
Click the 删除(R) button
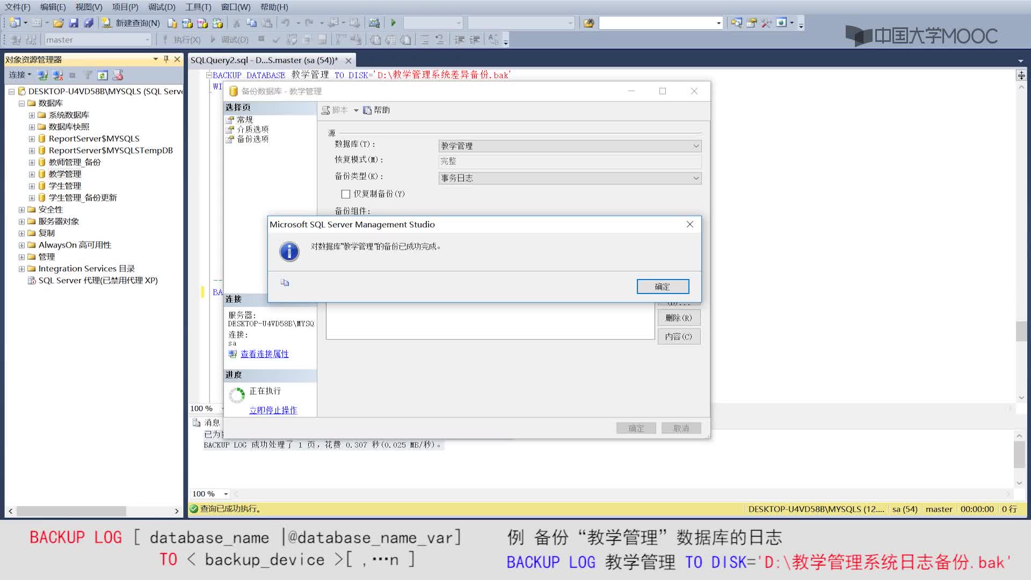tap(679, 318)
